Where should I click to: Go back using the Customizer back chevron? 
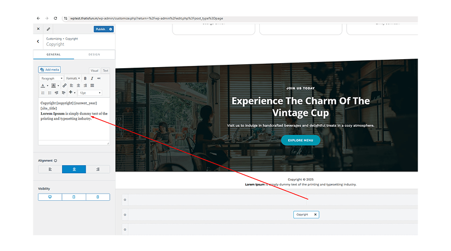pos(38,41)
